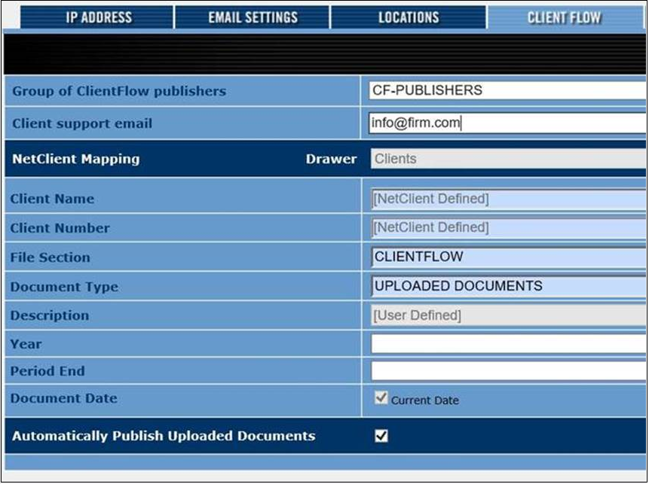This screenshot has height=484, width=649.
Task: Click the Current Date label text
Action: click(x=424, y=400)
